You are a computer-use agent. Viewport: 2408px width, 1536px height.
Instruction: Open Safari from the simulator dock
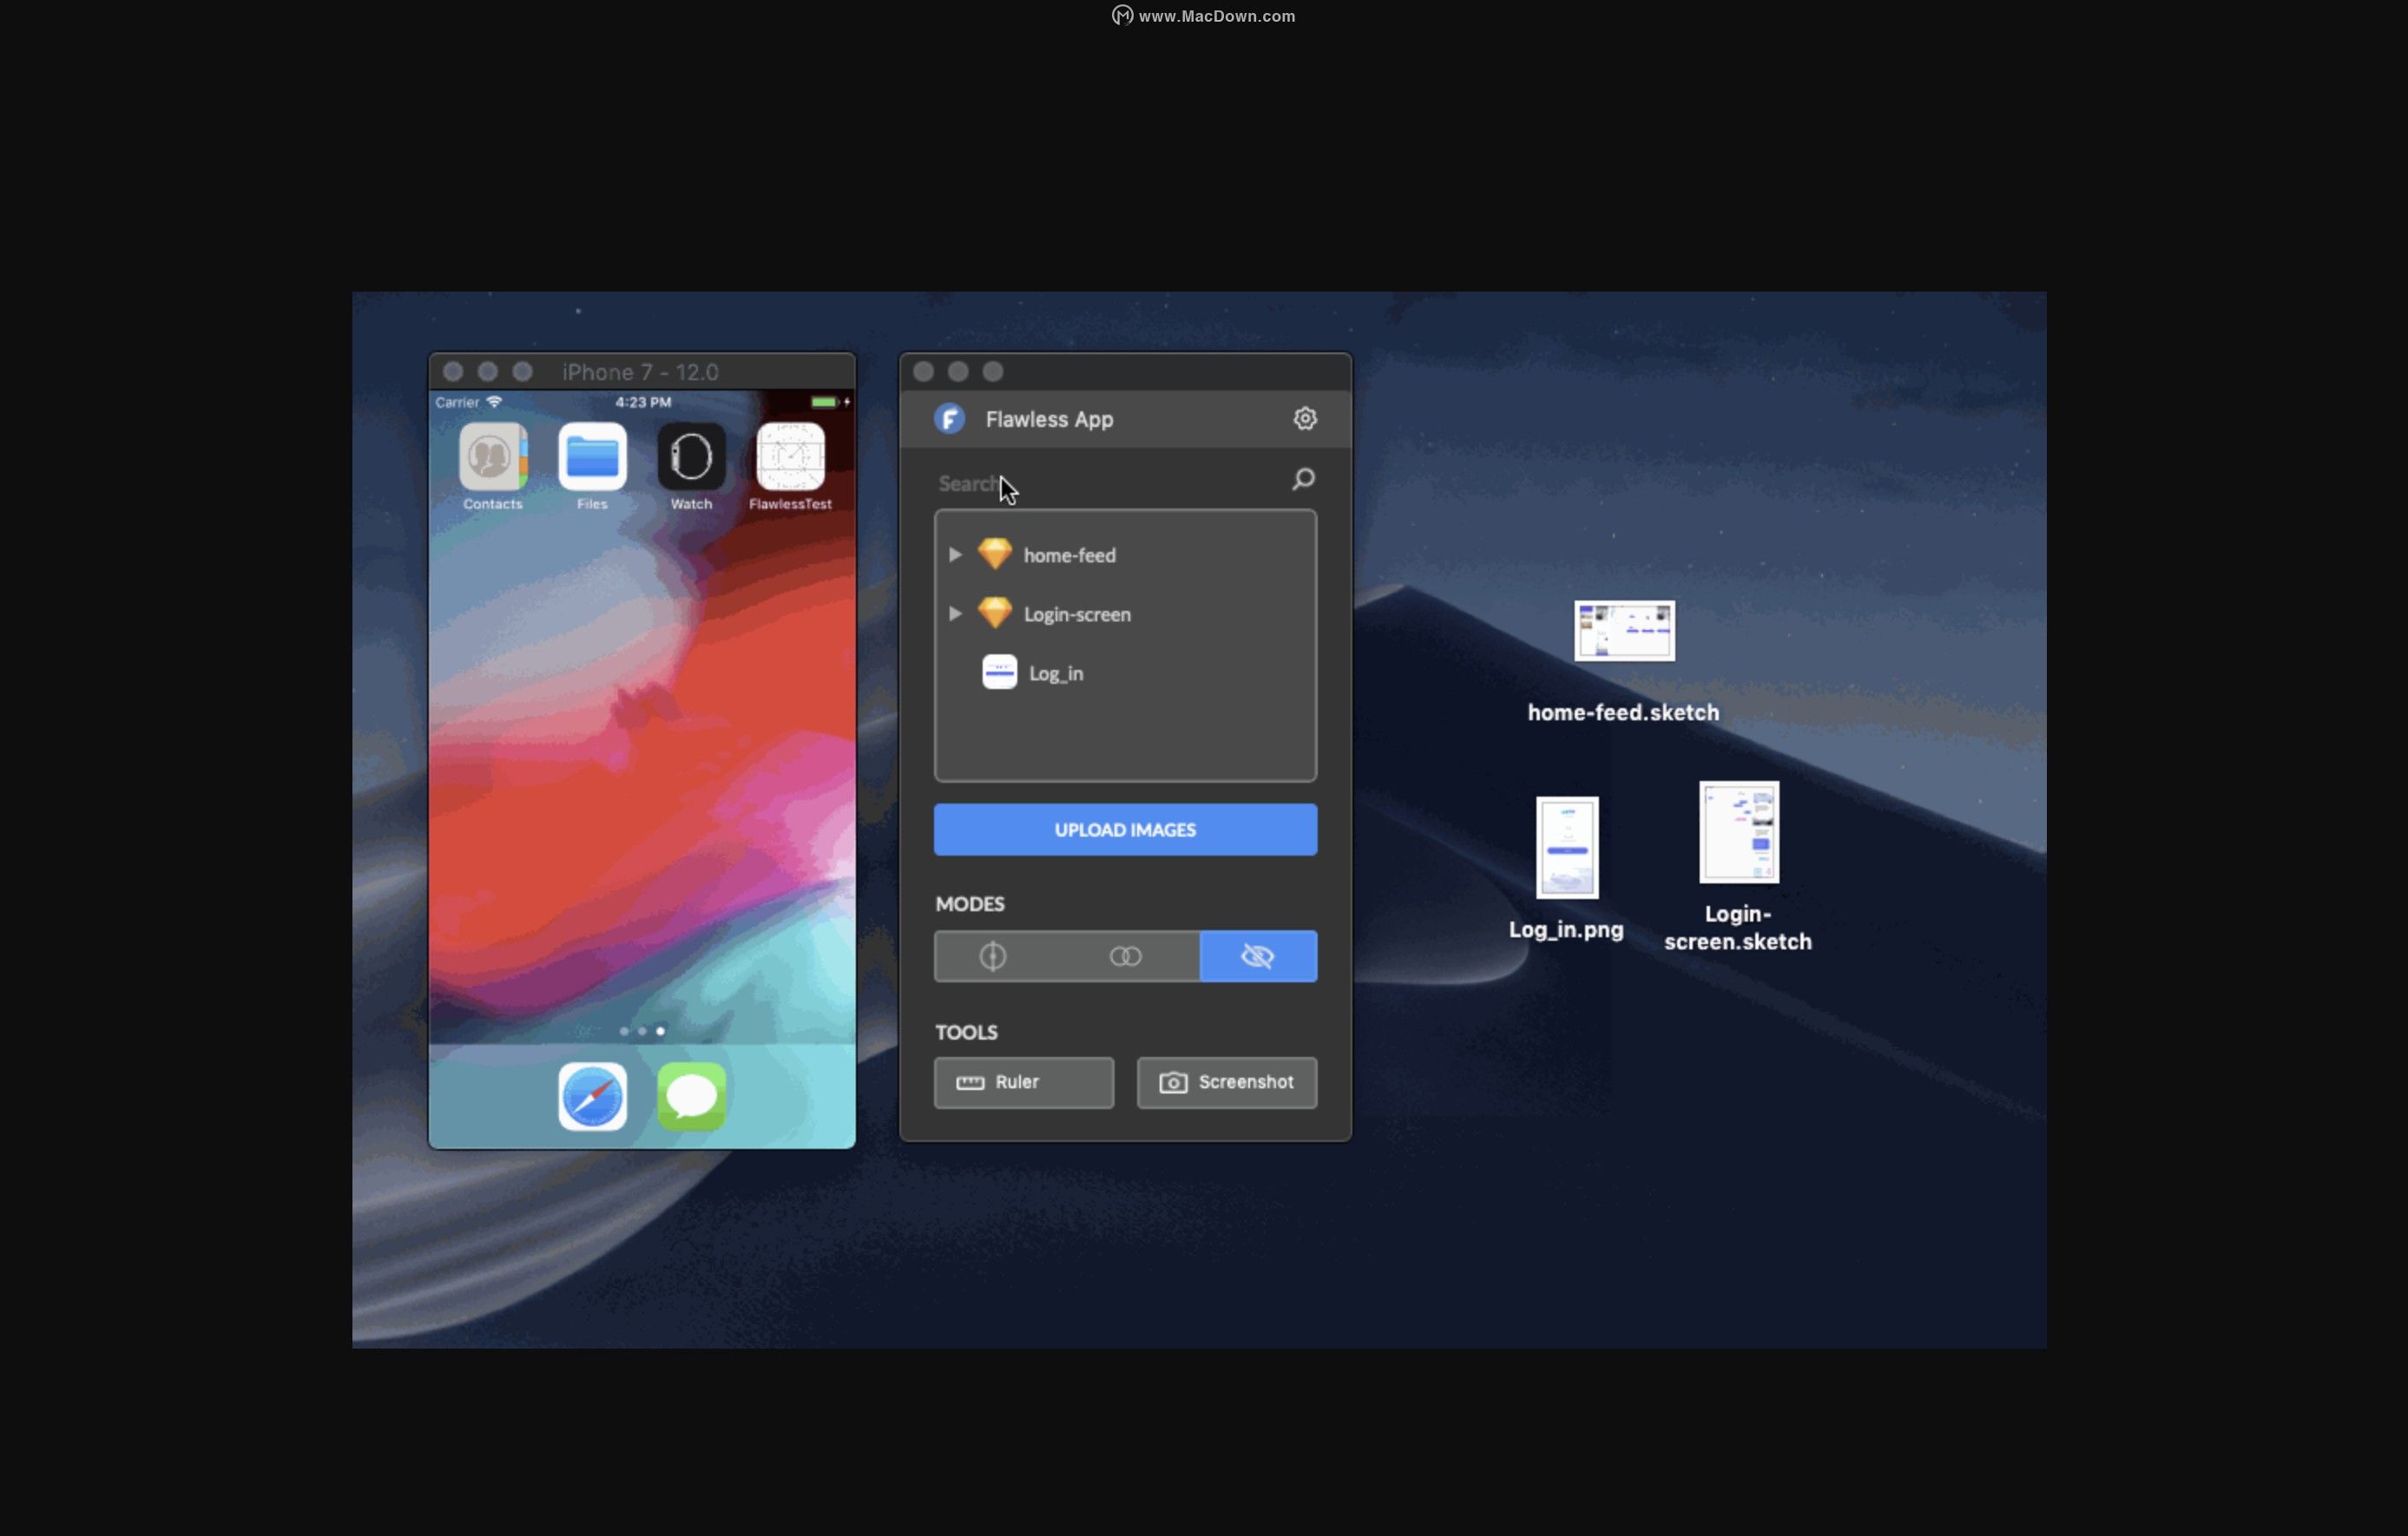pyautogui.click(x=592, y=1097)
